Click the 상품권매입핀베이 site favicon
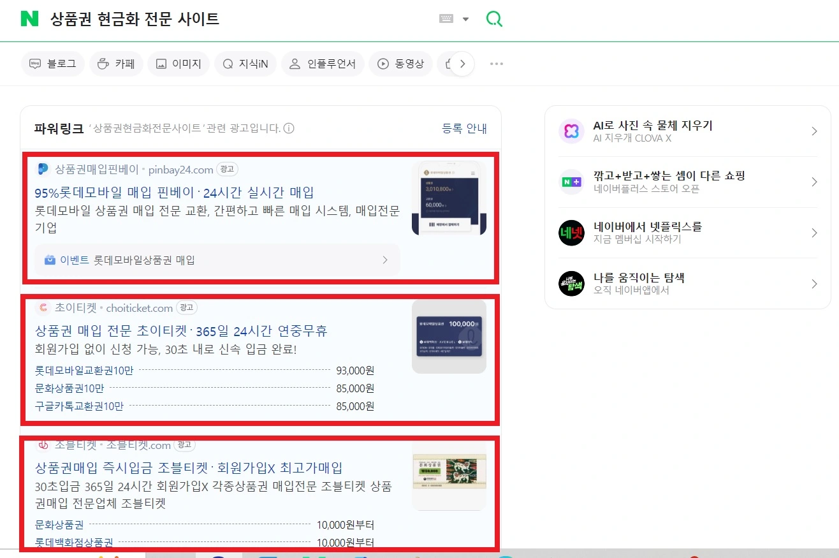The width and height of the screenshot is (839, 558). click(43, 169)
